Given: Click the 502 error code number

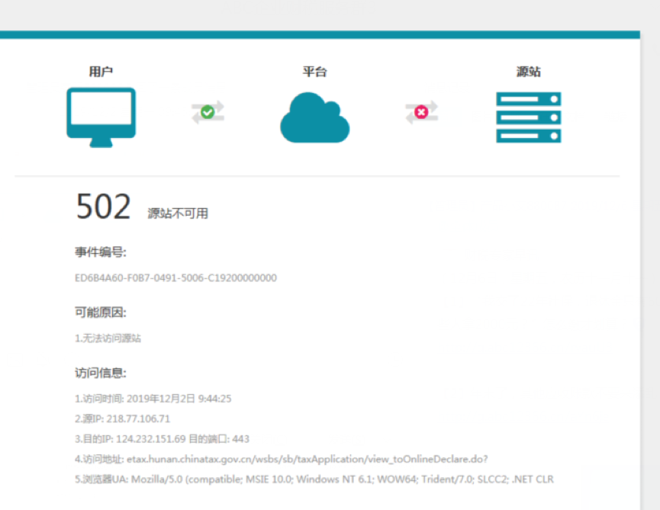Looking at the screenshot, I should click(x=104, y=207).
